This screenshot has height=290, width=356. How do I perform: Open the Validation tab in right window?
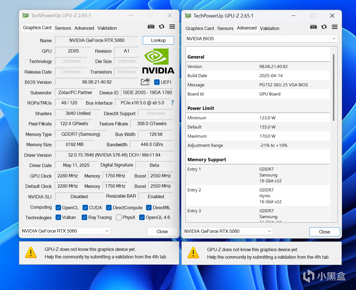pos(269,28)
